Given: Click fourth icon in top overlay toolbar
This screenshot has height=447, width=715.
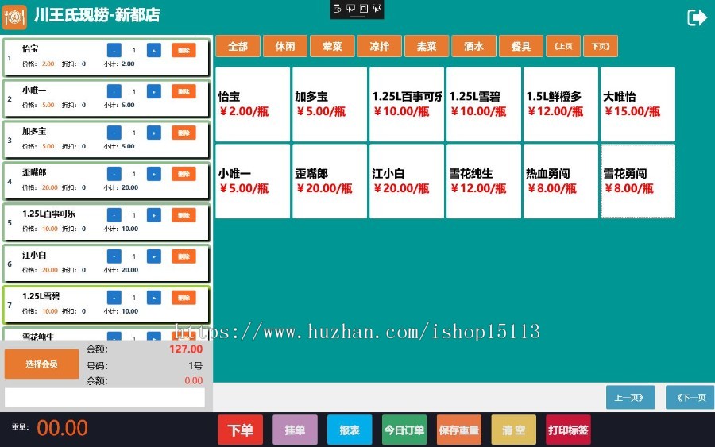Looking at the screenshot, I should pyautogui.click(x=377, y=8).
